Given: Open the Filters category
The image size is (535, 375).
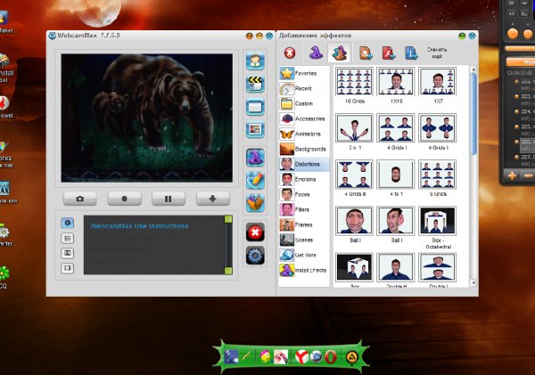Looking at the screenshot, I should coord(304,209).
